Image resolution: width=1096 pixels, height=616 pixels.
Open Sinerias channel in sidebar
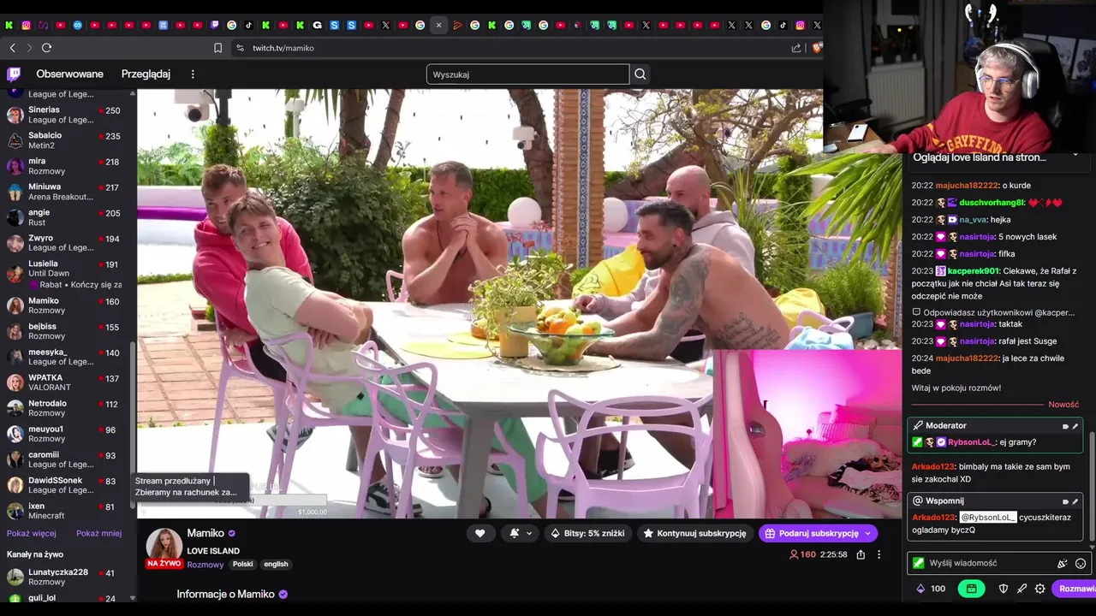[x=64, y=115]
